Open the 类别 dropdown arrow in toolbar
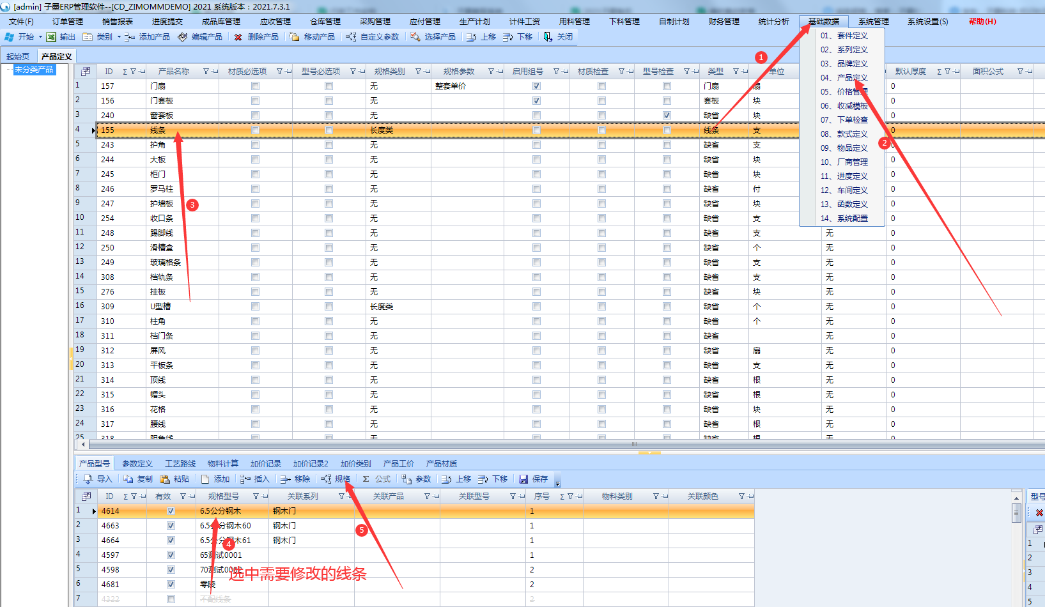 point(119,37)
